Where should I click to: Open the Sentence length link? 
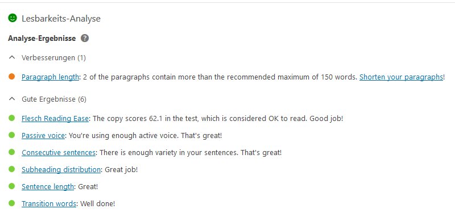(x=48, y=187)
